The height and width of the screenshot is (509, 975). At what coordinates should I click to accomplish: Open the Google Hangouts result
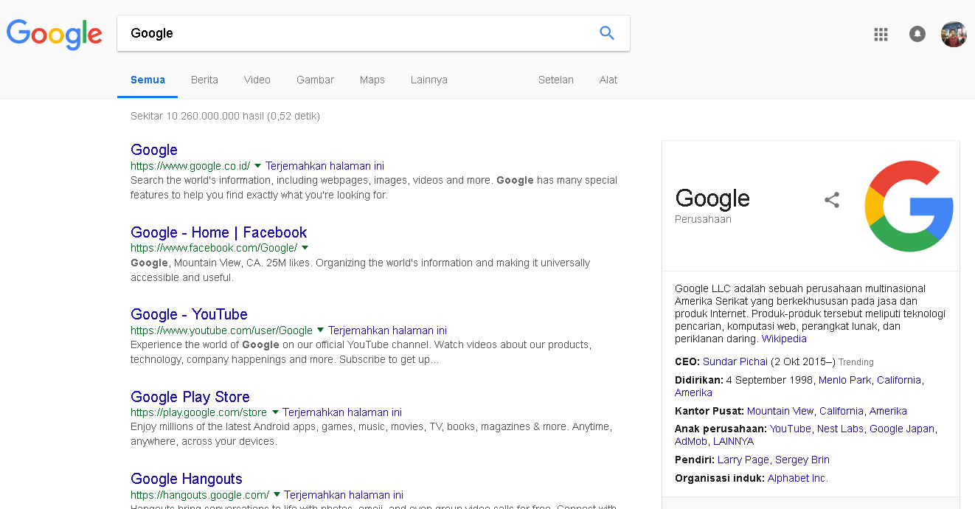pyautogui.click(x=187, y=479)
